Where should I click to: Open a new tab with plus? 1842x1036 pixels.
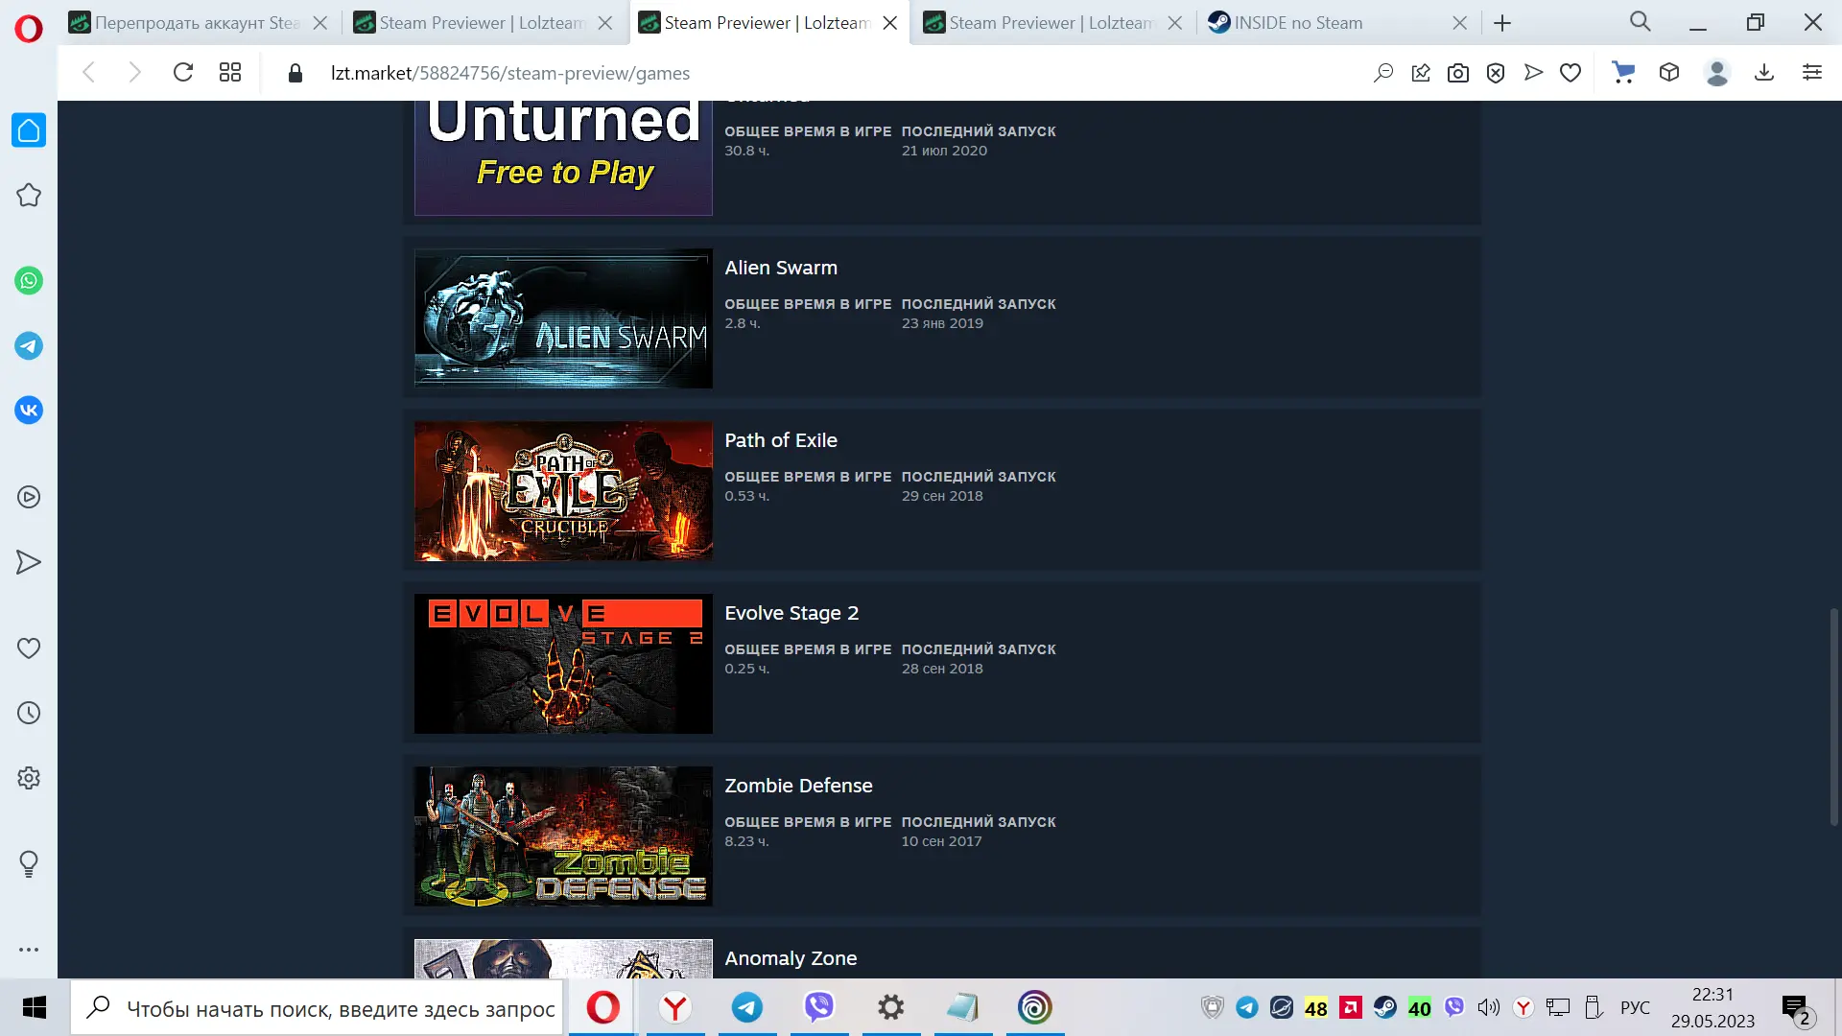[1502, 23]
